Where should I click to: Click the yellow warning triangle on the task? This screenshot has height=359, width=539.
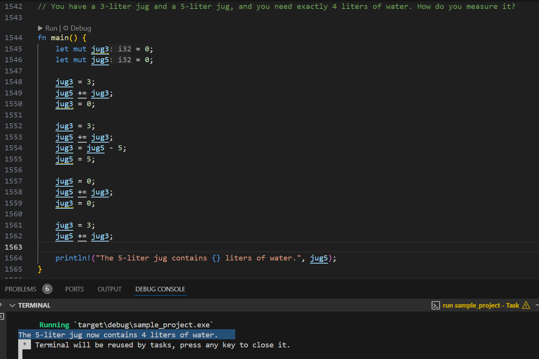coord(526,305)
